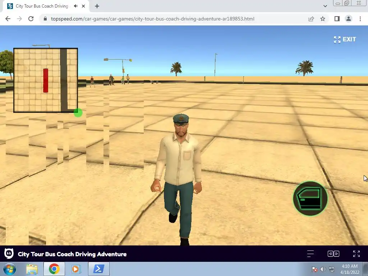This screenshot has height=276, width=368.
Task: Open PowerShell from the taskbar
Action: [98, 269]
